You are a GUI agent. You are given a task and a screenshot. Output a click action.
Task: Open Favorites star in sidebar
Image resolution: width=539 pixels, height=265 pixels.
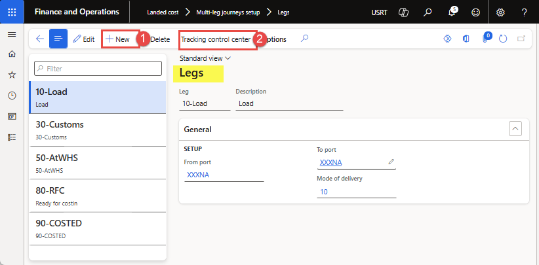click(12, 75)
